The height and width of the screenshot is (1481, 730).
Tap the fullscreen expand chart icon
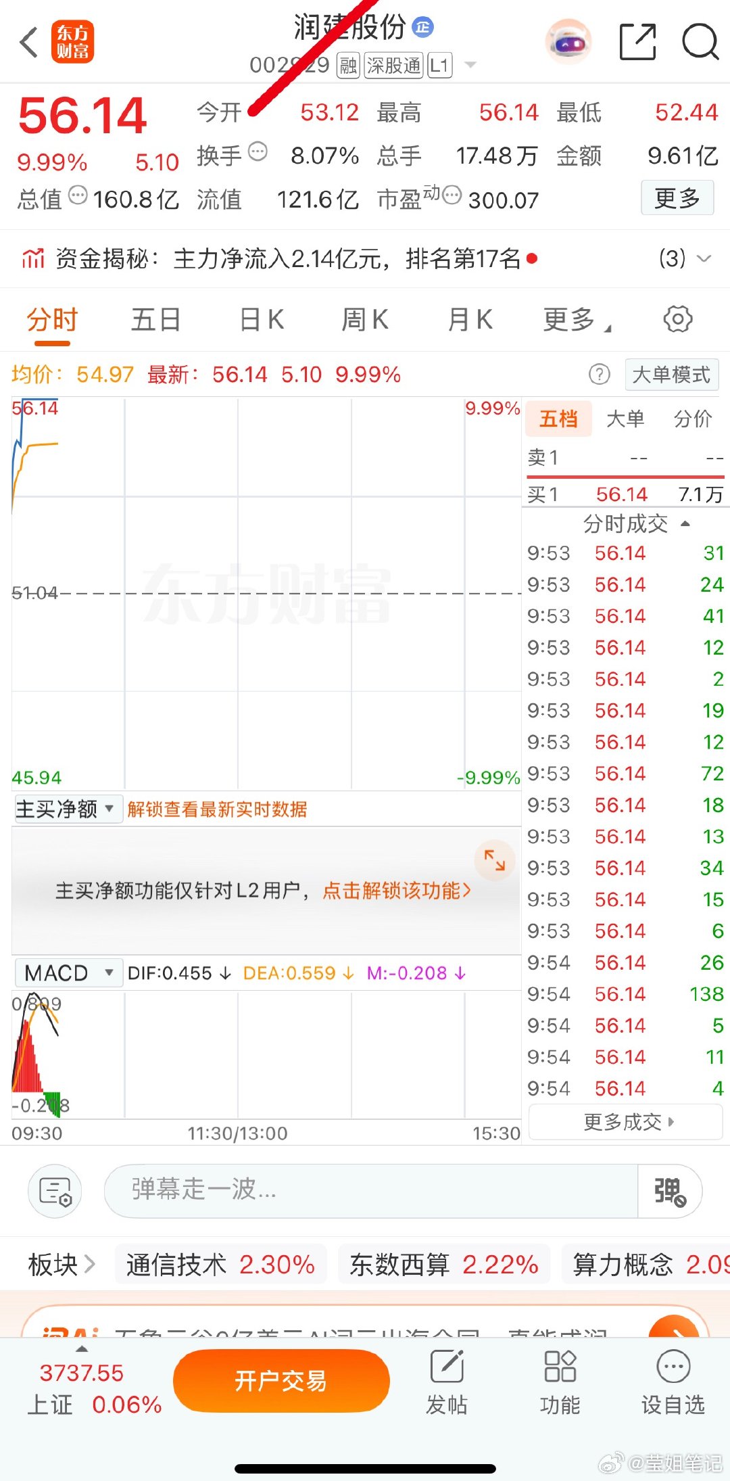coord(495,860)
